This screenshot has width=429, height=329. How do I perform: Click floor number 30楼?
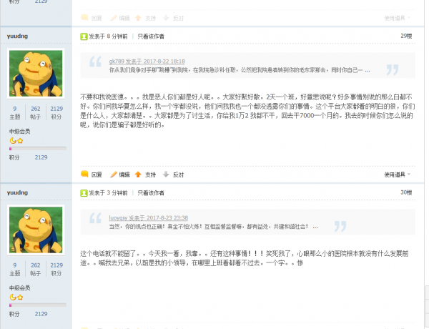click(x=406, y=192)
